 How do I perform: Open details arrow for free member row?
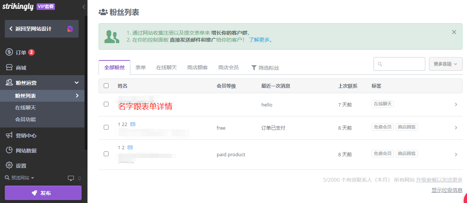456,128
